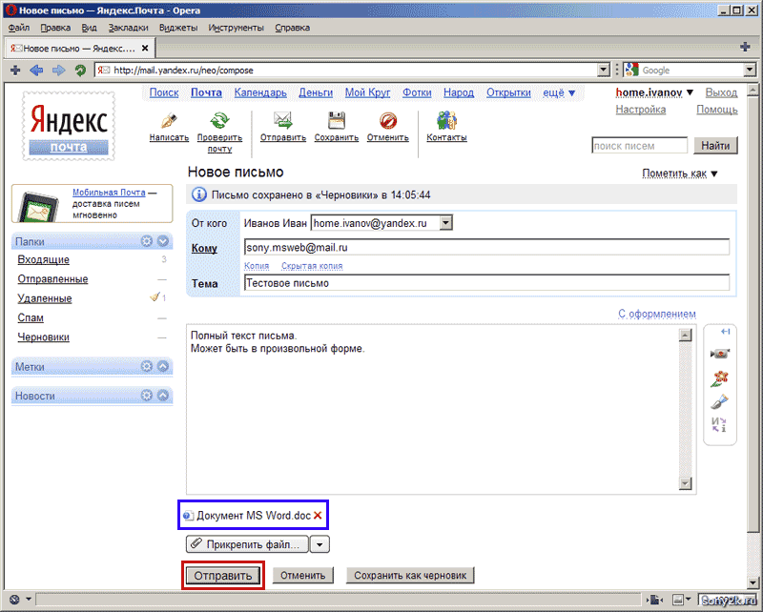Click the Проверить почту refresh icon
The image size is (763, 612).
tap(219, 120)
